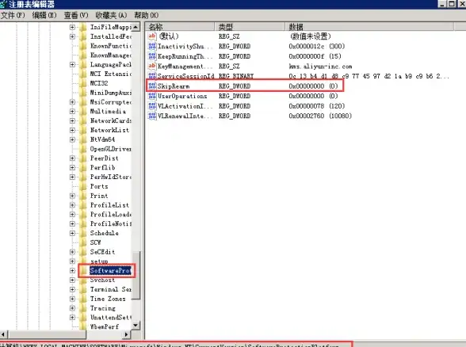Click the SkipRearm DWORD value icon
The height and width of the screenshot is (347, 466).
(x=152, y=86)
